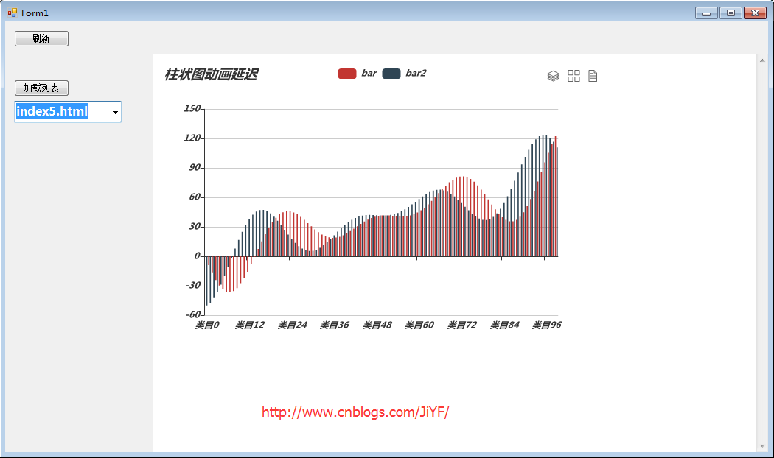Click the 类目0 x-axis label
774x458 pixels.
[x=207, y=325]
